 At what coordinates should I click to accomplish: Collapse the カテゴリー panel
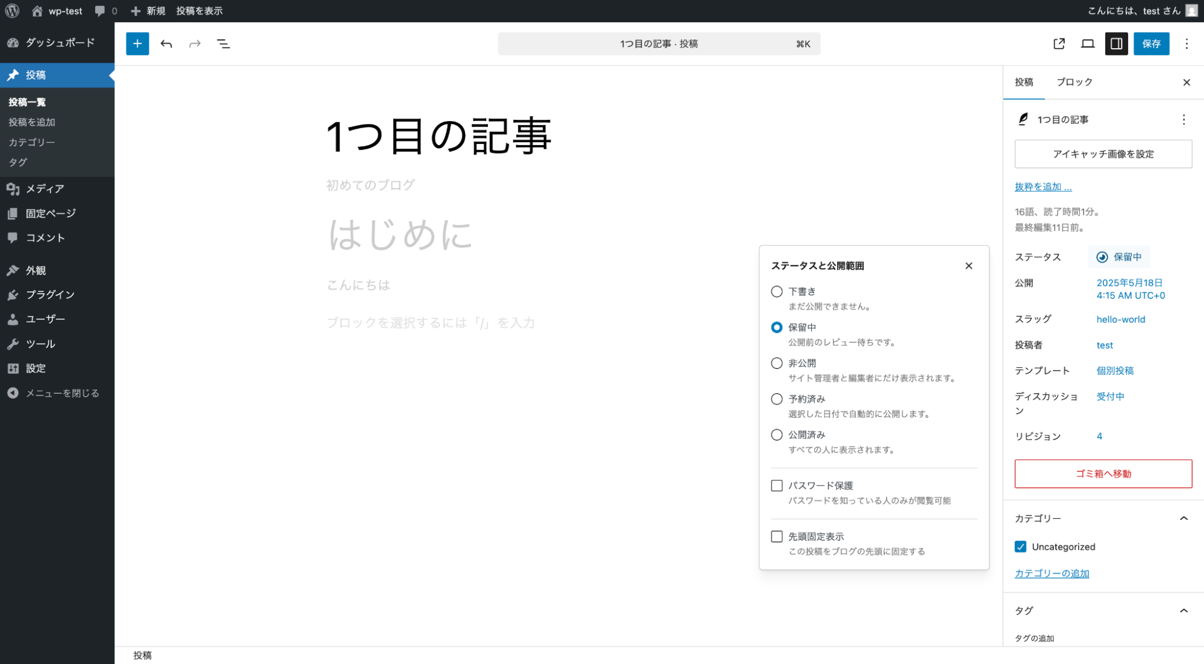tap(1184, 518)
